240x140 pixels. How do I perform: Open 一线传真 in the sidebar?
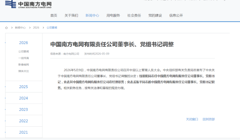(x=23, y=58)
